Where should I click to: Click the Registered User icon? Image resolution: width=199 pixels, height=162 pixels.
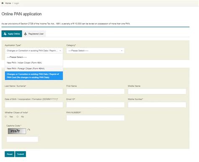(x=25, y=34)
